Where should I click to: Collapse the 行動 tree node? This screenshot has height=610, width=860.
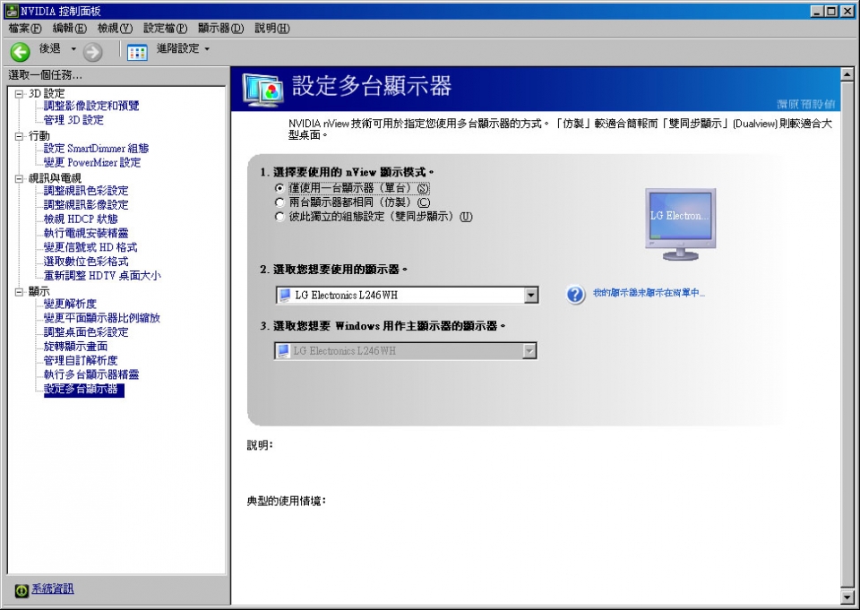[x=19, y=136]
